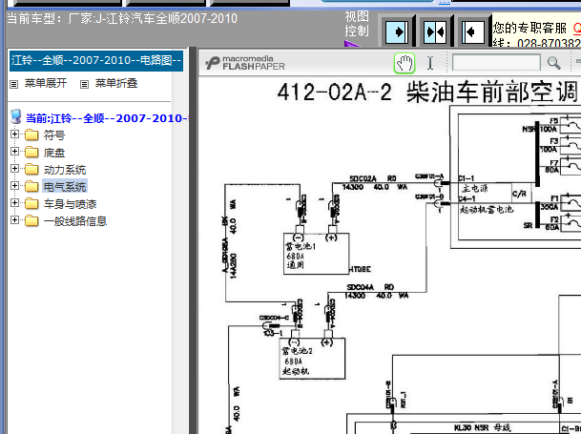Image resolution: width=581 pixels, height=434 pixels.
Task: Select the highlighted 电气系统 tree item
Action: [x=65, y=186]
